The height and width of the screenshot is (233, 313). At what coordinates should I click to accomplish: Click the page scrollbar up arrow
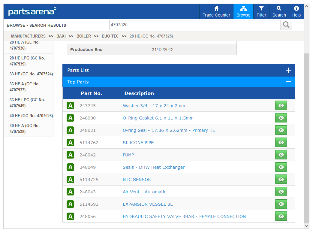307,6
